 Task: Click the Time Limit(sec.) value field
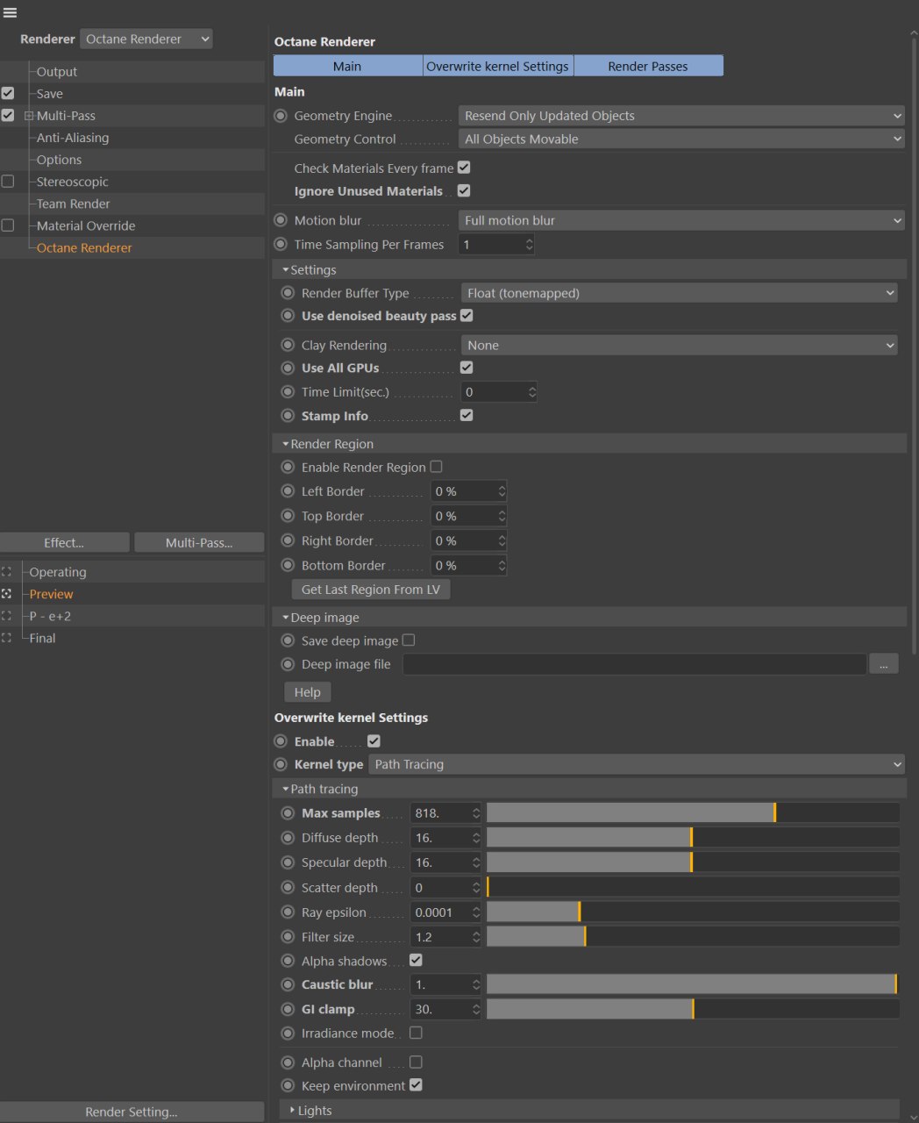493,392
